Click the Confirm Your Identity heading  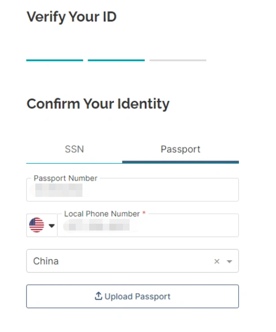coord(98,104)
